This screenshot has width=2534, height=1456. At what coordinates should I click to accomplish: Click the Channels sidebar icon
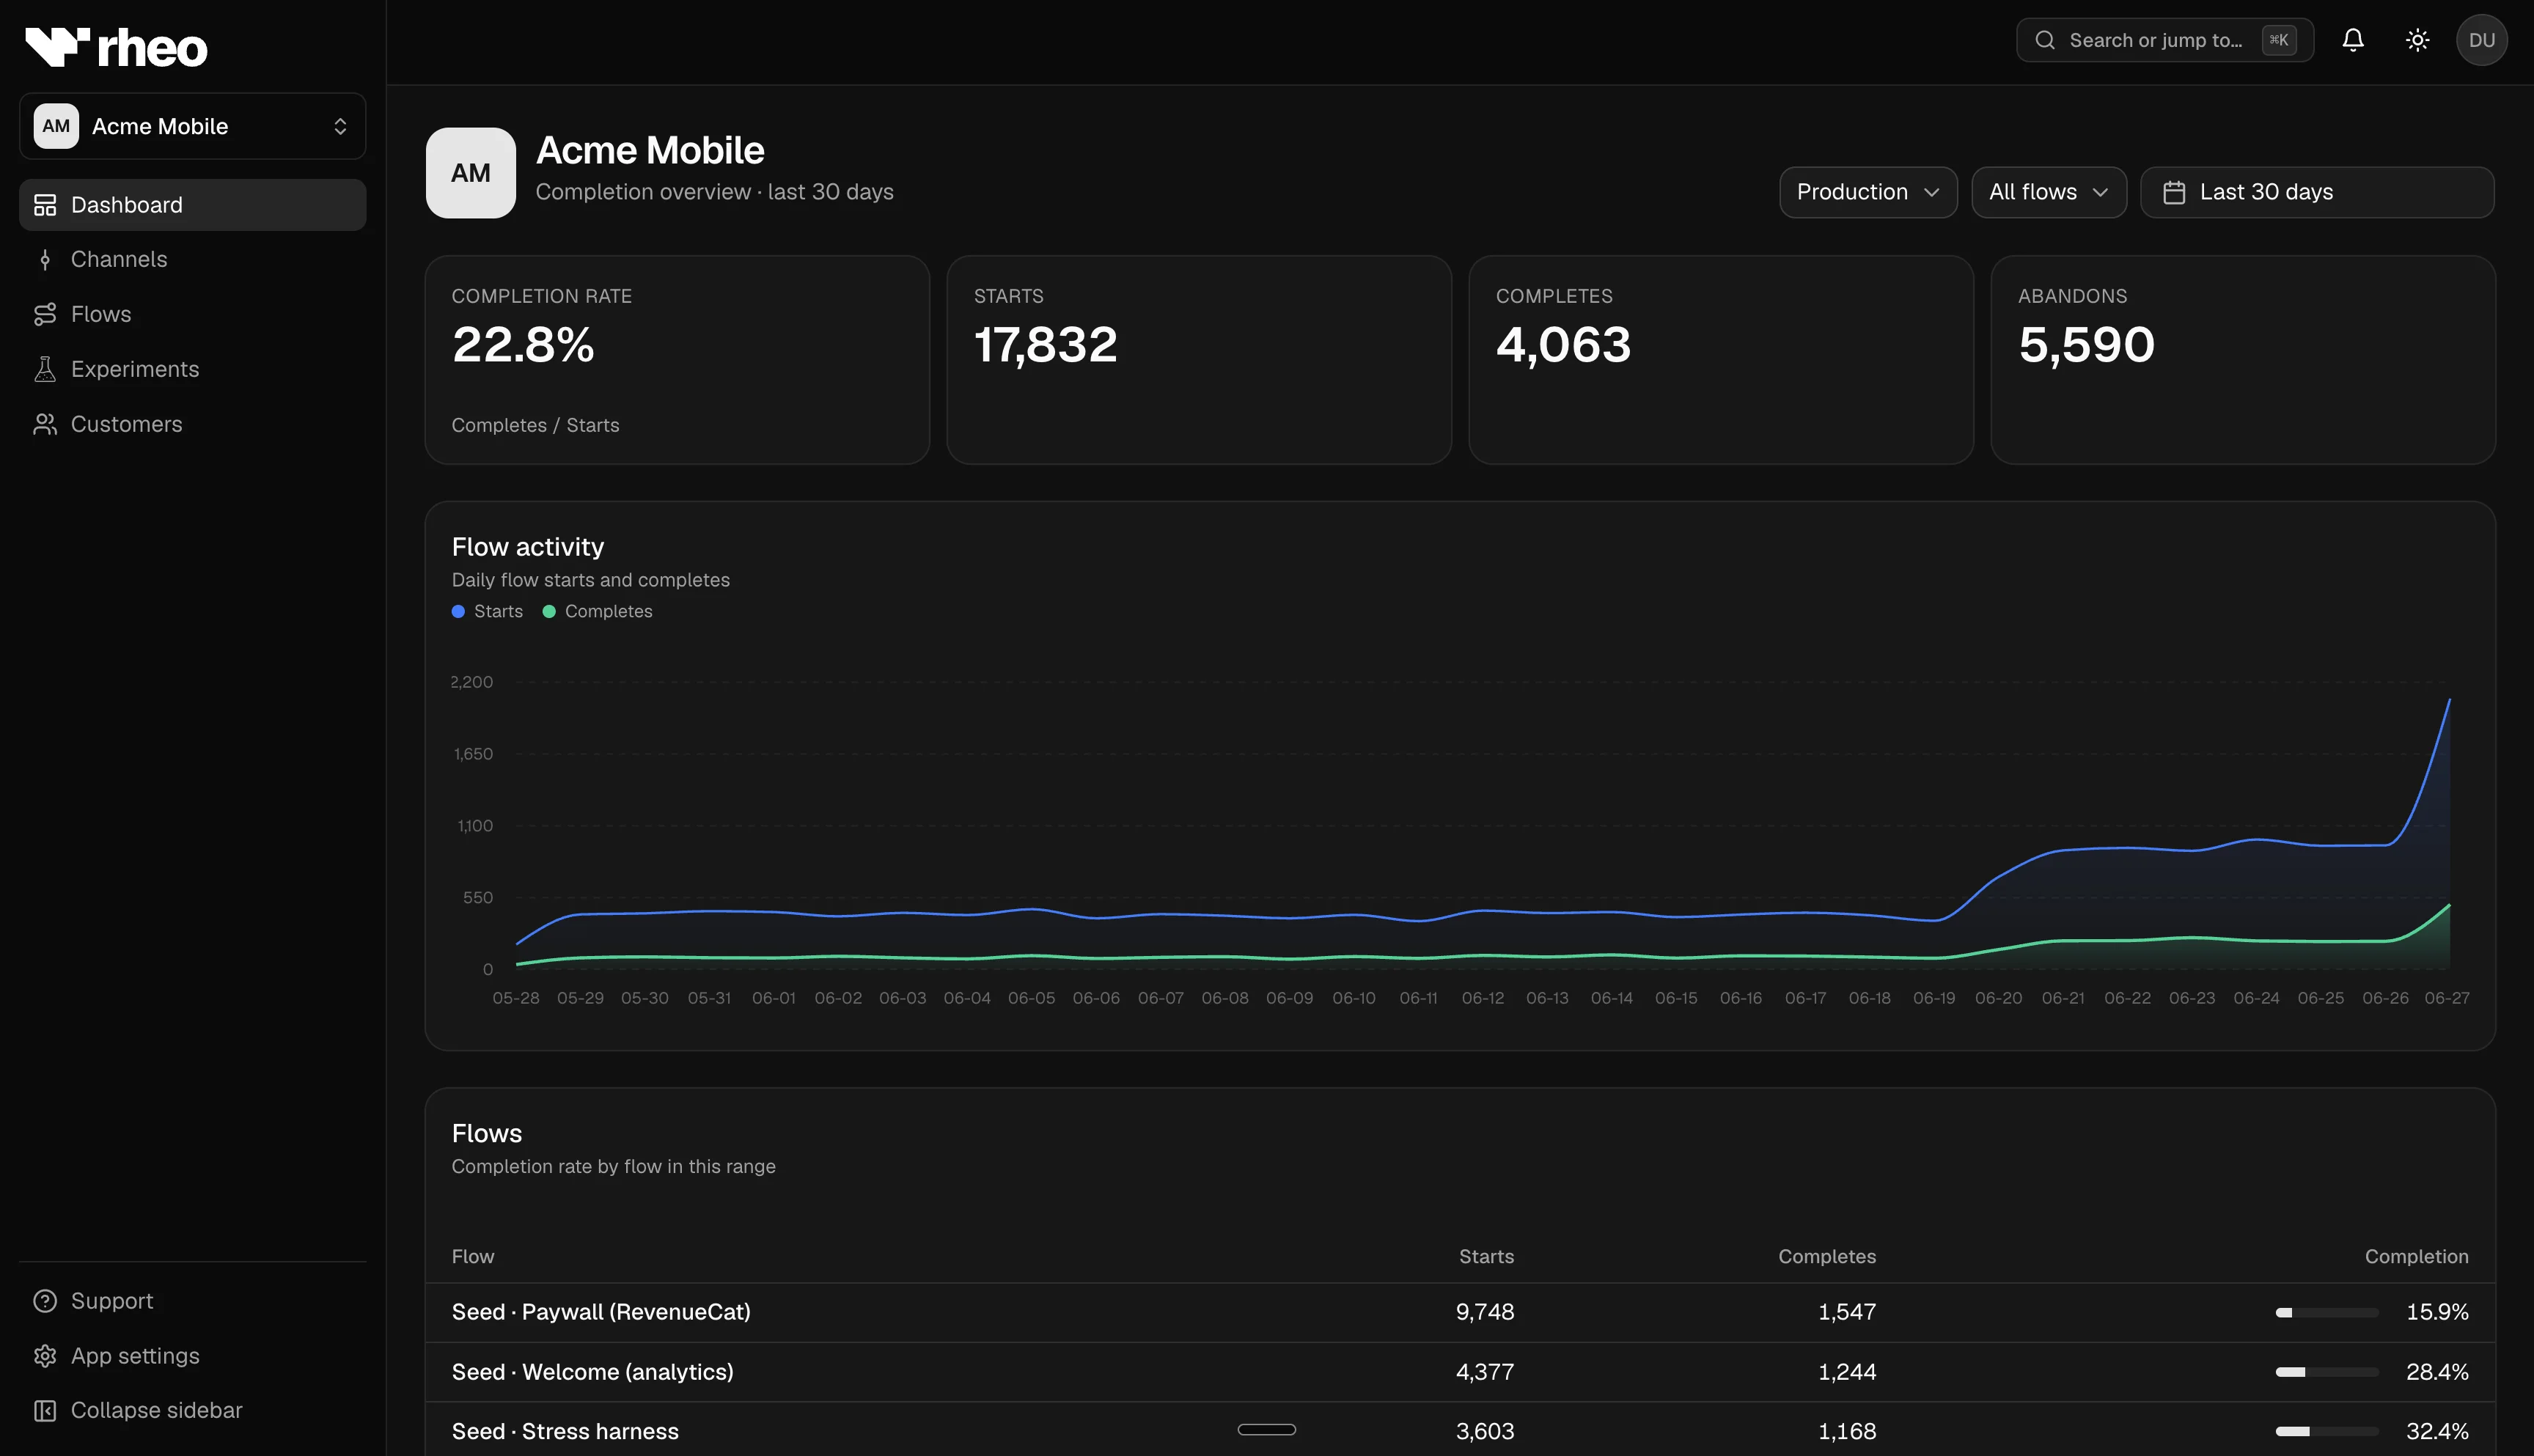[x=45, y=260]
